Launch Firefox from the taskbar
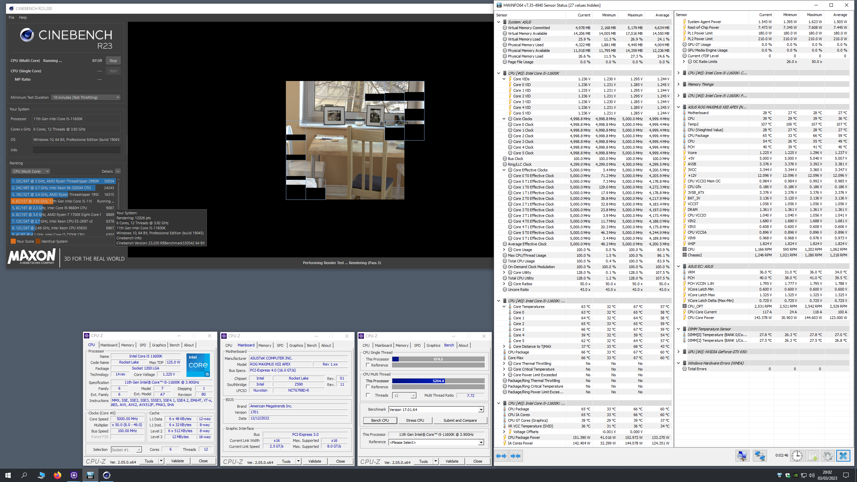 tap(58, 475)
